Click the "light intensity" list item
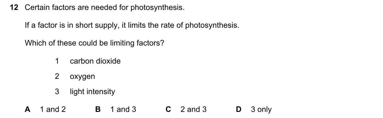Image resolution: width=383 pixels, height=118 pixels. [x=92, y=92]
